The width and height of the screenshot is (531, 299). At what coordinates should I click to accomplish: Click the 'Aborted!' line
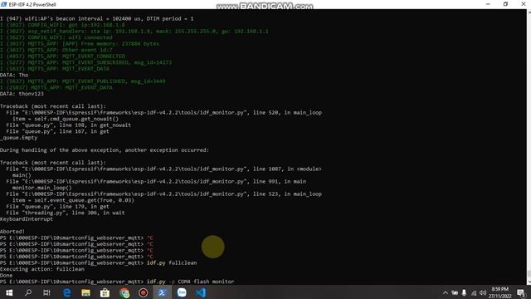(x=12, y=232)
